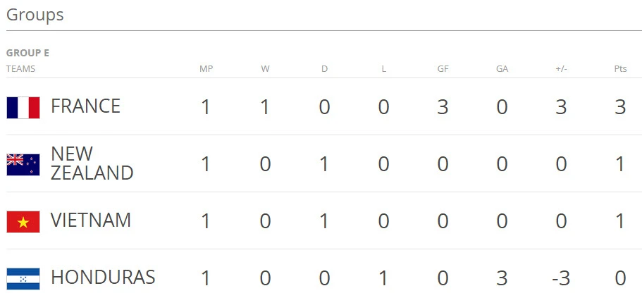The width and height of the screenshot is (642, 305).
Task: Click the Pts column header
Action: (x=620, y=69)
